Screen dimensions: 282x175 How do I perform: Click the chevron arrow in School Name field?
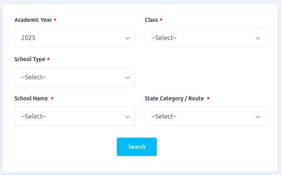click(128, 117)
